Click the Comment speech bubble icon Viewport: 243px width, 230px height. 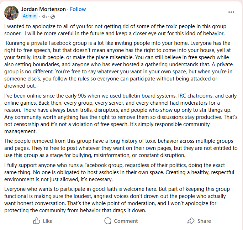(108, 221)
